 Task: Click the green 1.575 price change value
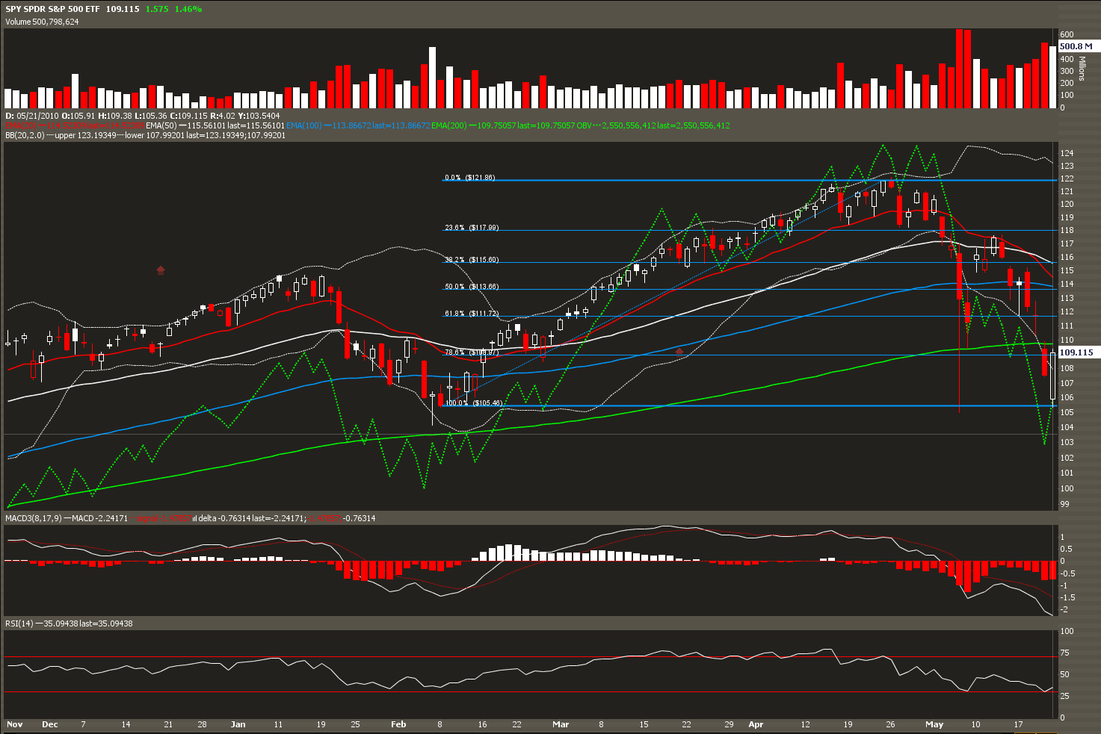(x=157, y=9)
